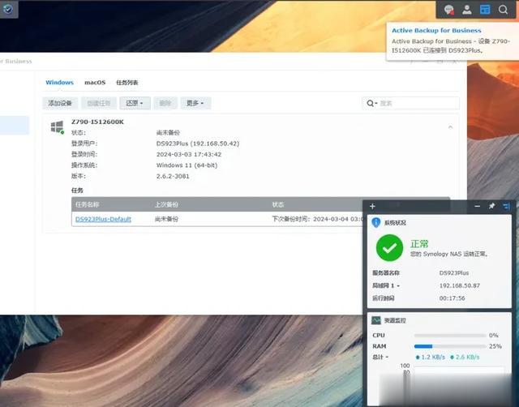The image size is (519, 407).
Task: Click the download speed 2.6 KB/s
Action: point(465,357)
